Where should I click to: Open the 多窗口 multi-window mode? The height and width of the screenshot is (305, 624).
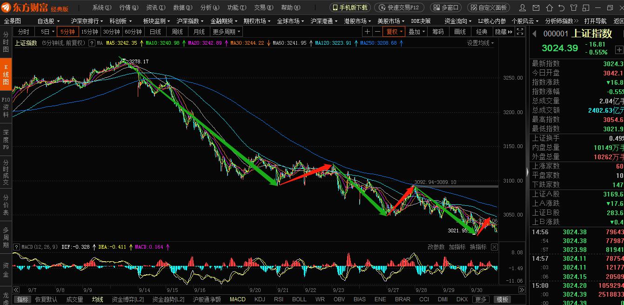point(446,7)
